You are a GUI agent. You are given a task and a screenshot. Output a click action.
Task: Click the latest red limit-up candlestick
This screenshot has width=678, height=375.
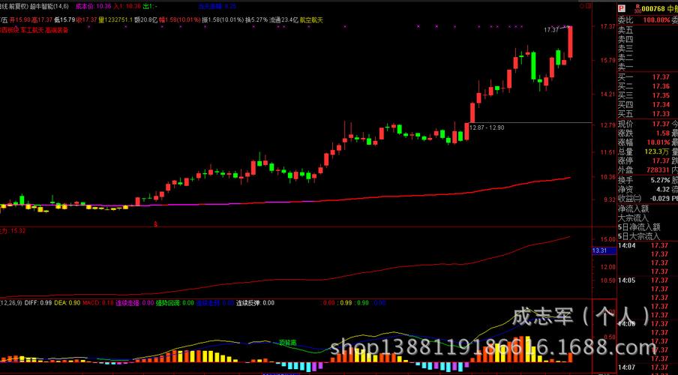pyautogui.click(x=570, y=41)
